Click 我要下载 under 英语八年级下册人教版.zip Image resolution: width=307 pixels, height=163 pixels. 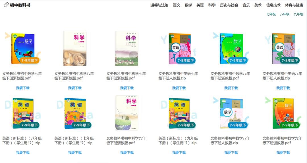pos(283,88)
